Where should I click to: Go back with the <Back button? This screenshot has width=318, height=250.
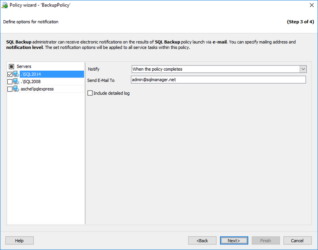[202, 241]
